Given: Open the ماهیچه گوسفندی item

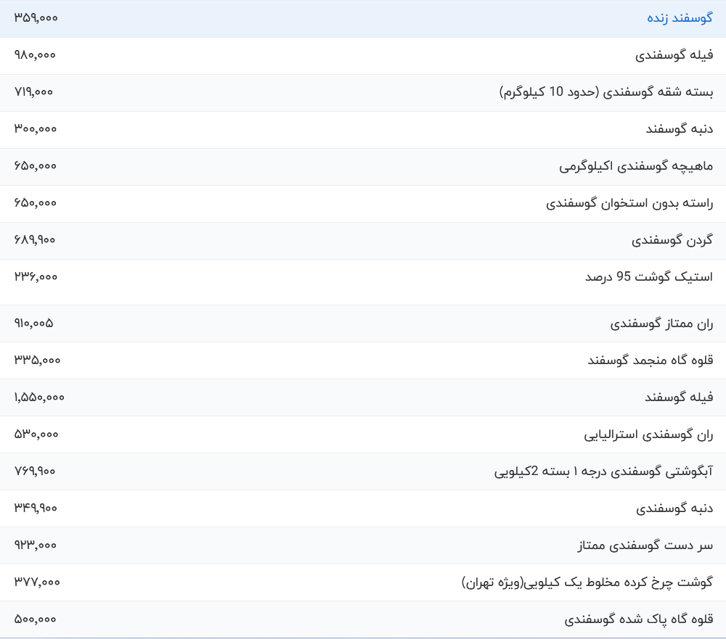Looking at the screenshot, I should tap(636, 166).
